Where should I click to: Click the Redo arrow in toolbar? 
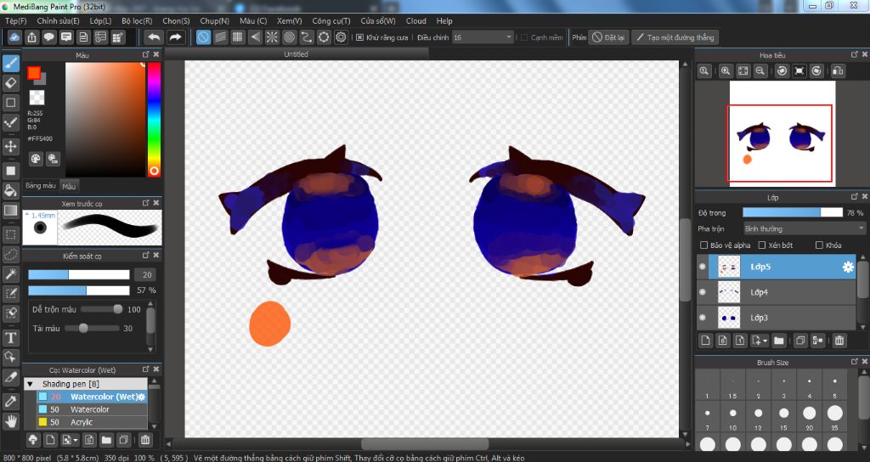coord(175,37)
